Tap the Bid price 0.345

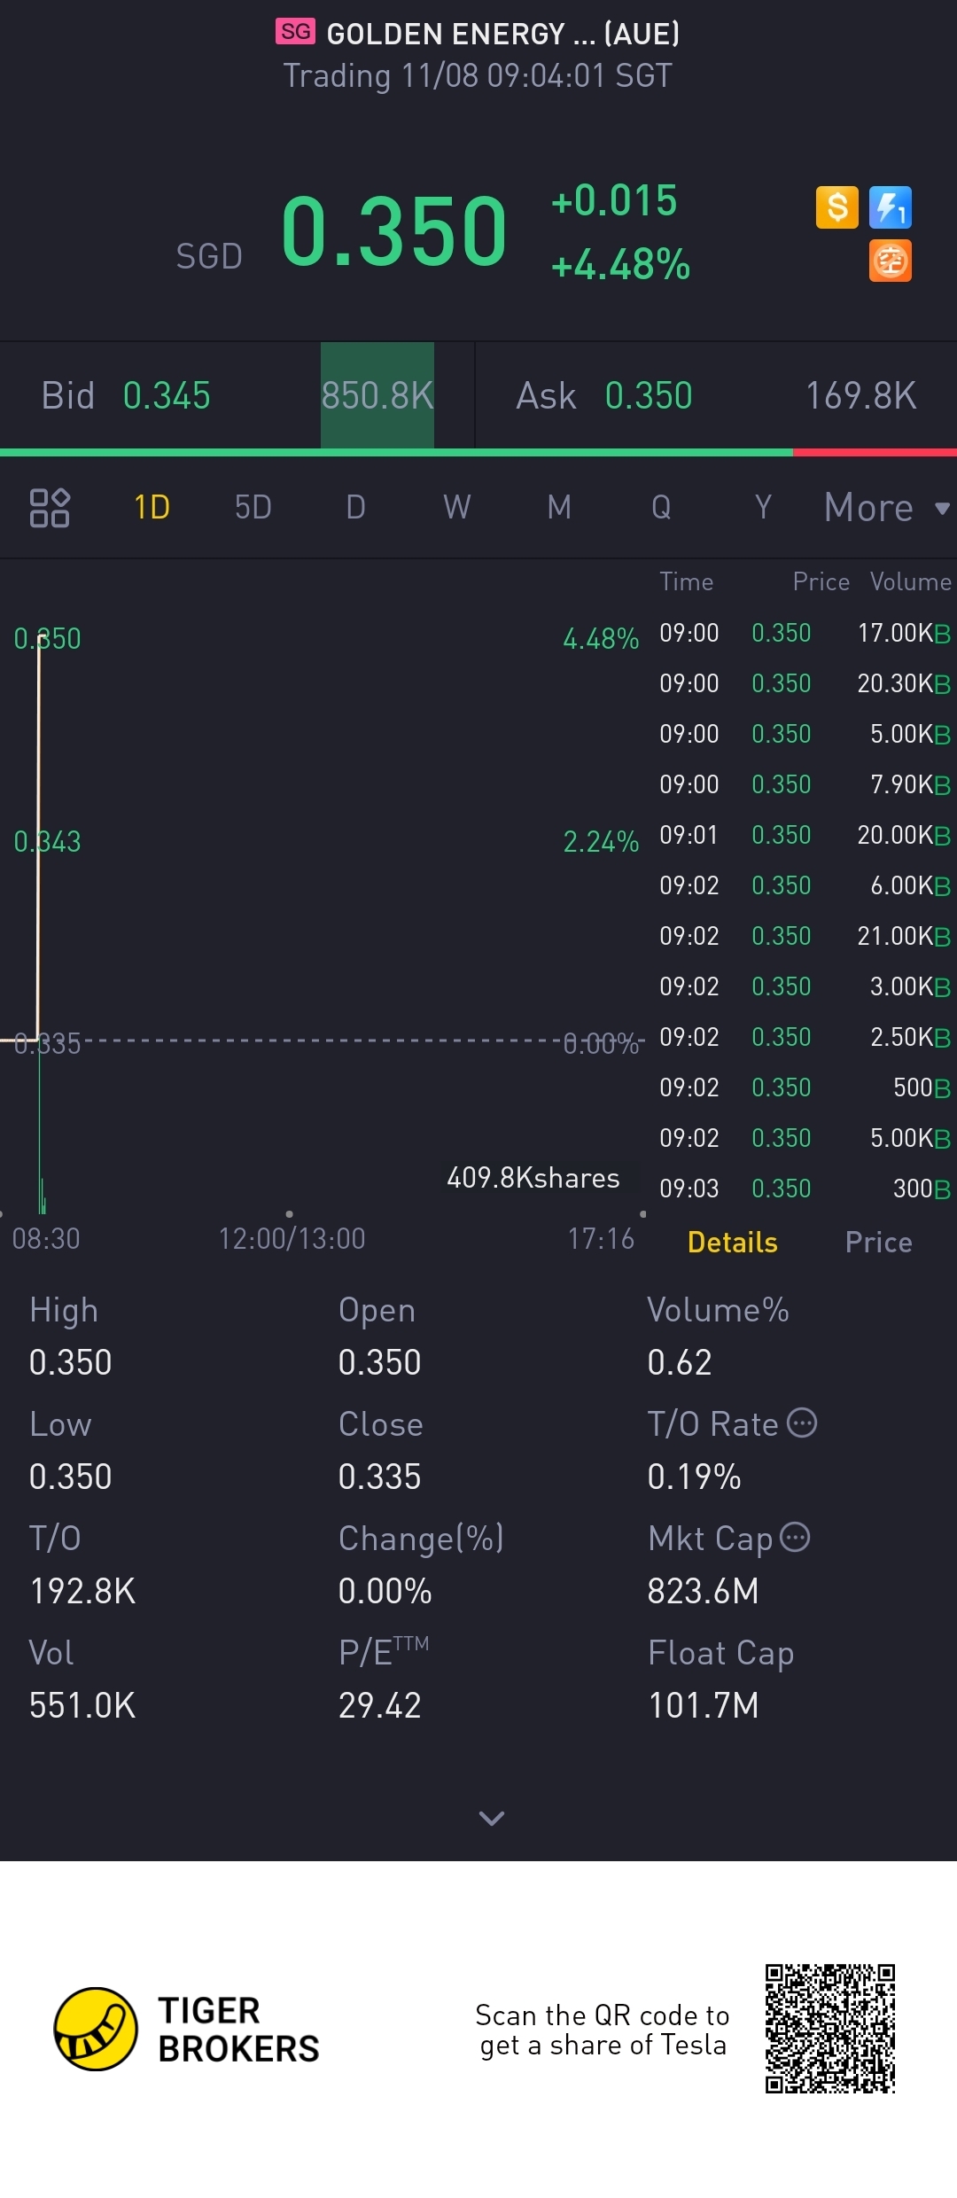tap(167, 396)
